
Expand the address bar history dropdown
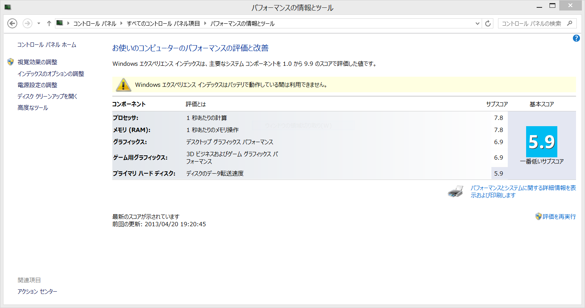click(x=478, y=24)
